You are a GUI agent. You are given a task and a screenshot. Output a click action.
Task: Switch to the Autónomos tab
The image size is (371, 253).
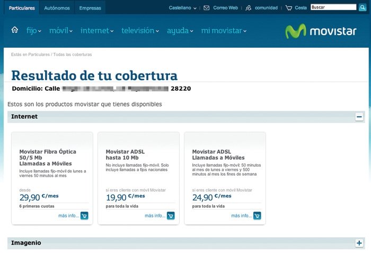tap(57, 8)
